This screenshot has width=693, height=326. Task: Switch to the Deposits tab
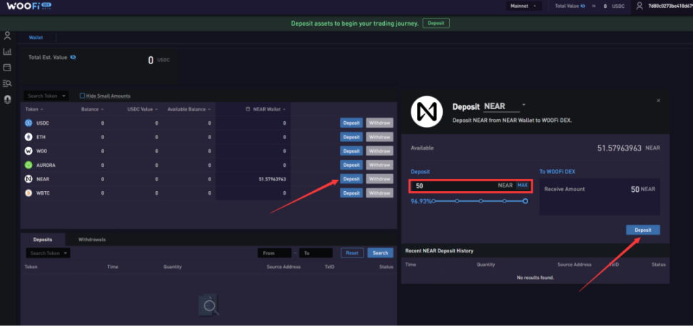[x=43, y=239]
